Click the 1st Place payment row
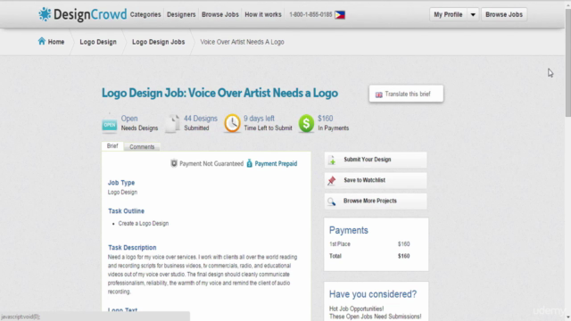Image resolution: width=571 pixels, height=321 pixels. [369, 244]
